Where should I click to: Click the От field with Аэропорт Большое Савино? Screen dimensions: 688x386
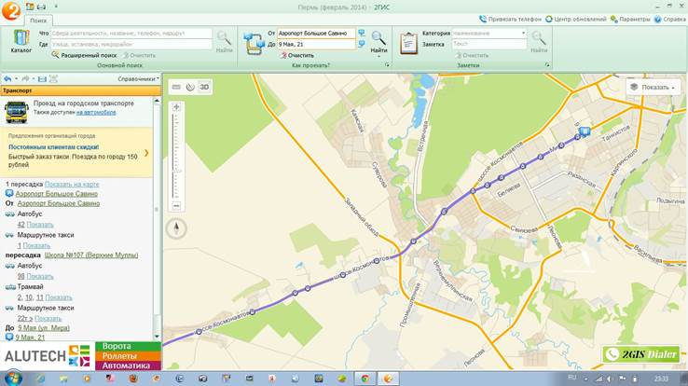[316, 34]
